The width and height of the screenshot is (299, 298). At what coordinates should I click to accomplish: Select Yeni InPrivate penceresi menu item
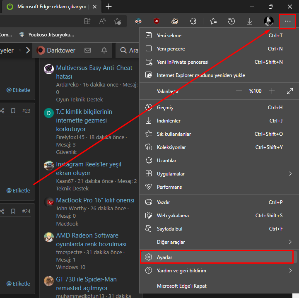(x=219, y=62)
